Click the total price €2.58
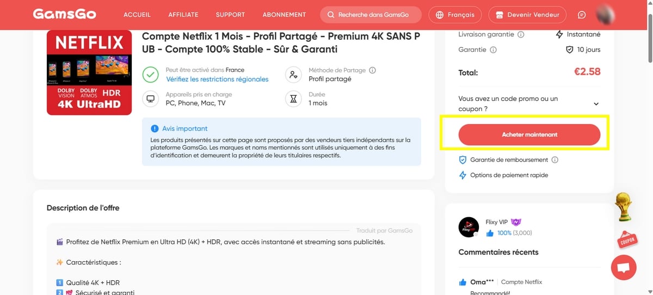 [x=587, y=72]
